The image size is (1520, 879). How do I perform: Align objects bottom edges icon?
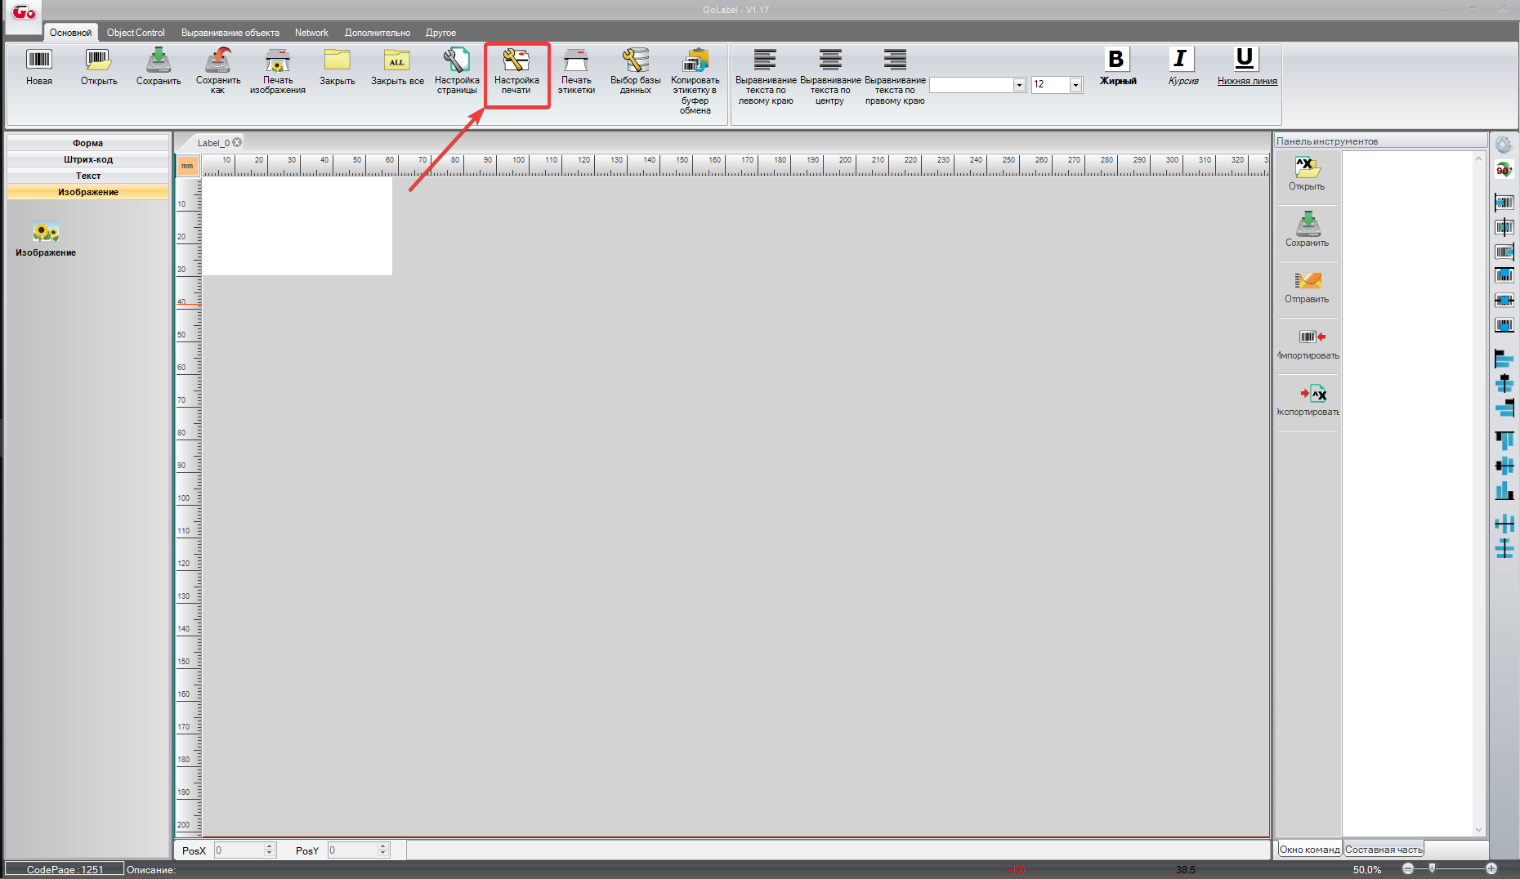click(x=1504, y=491)
